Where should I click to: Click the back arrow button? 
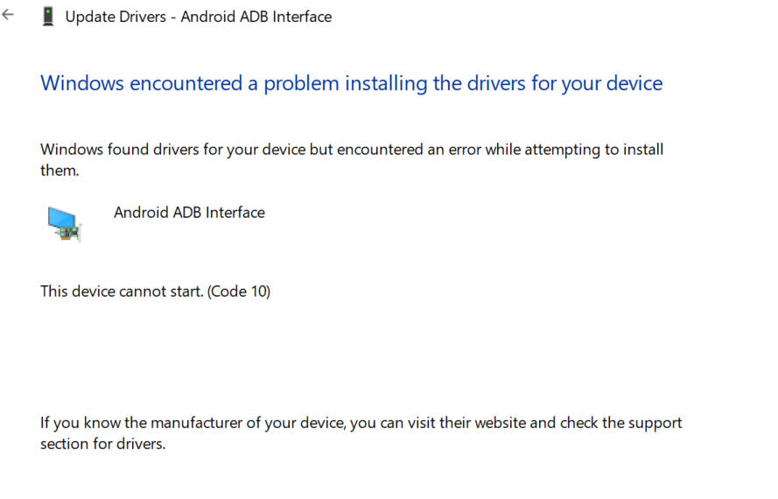(x=9, y=16)
